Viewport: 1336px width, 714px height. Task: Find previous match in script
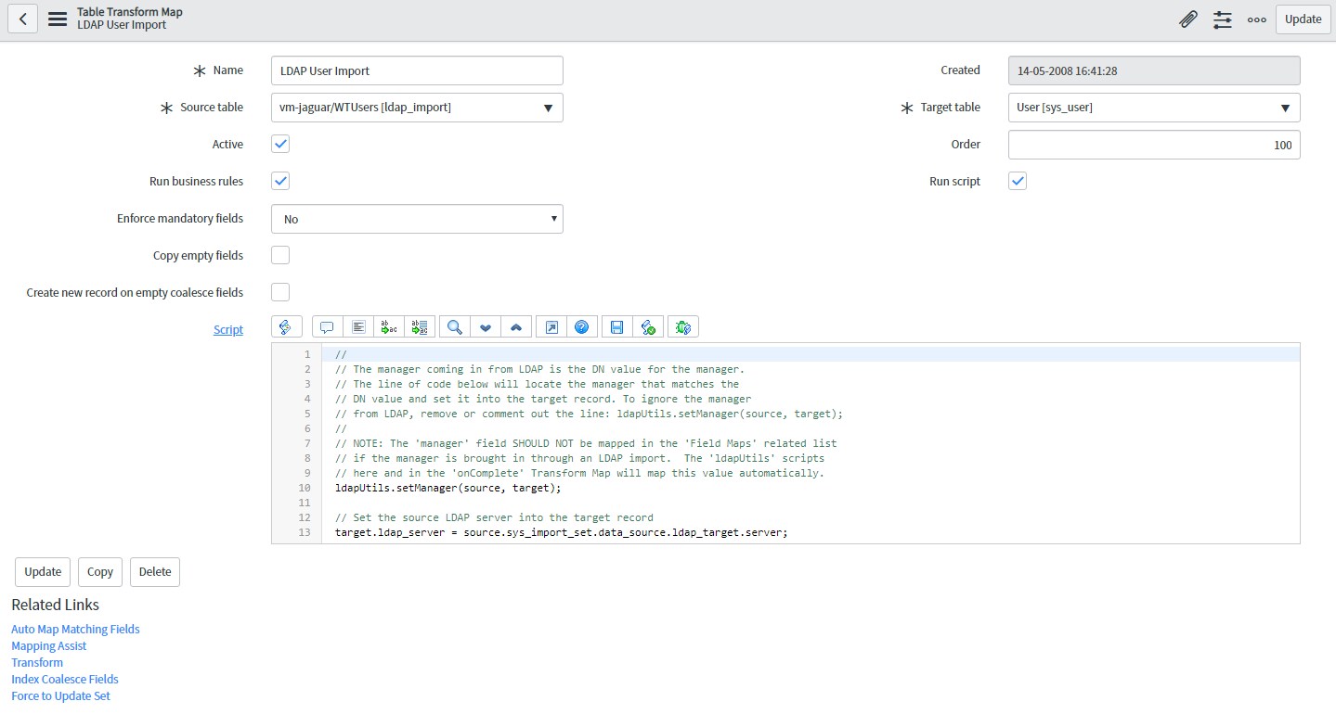(515, 326)
